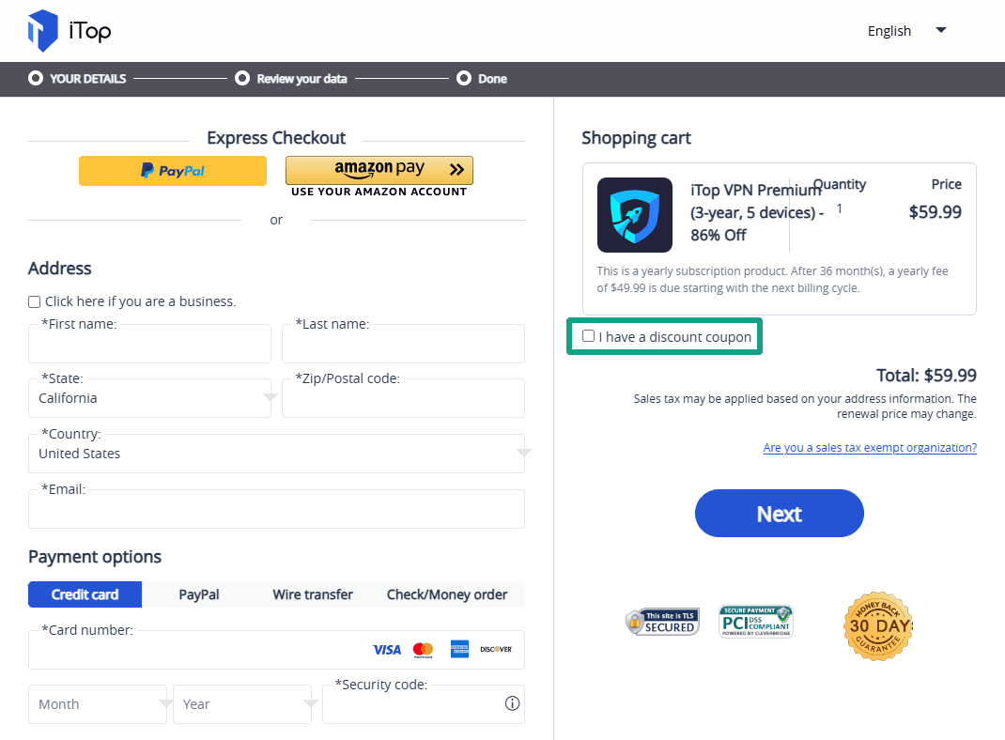Click the Amazon Pay button
This screenshot has height=740, width=1005.
pos(379,170)
